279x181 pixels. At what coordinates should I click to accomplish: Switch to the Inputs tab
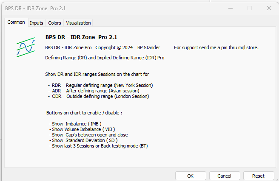[37, 23]
